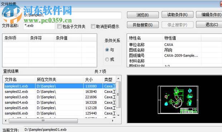This screenshot has height=132, width=222.
Task: Click results horizontal scroll left arrow
Action: coord(6,121)
